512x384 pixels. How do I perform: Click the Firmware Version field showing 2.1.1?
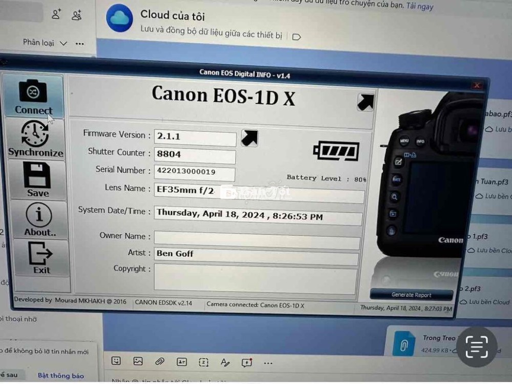pos(195,137)
